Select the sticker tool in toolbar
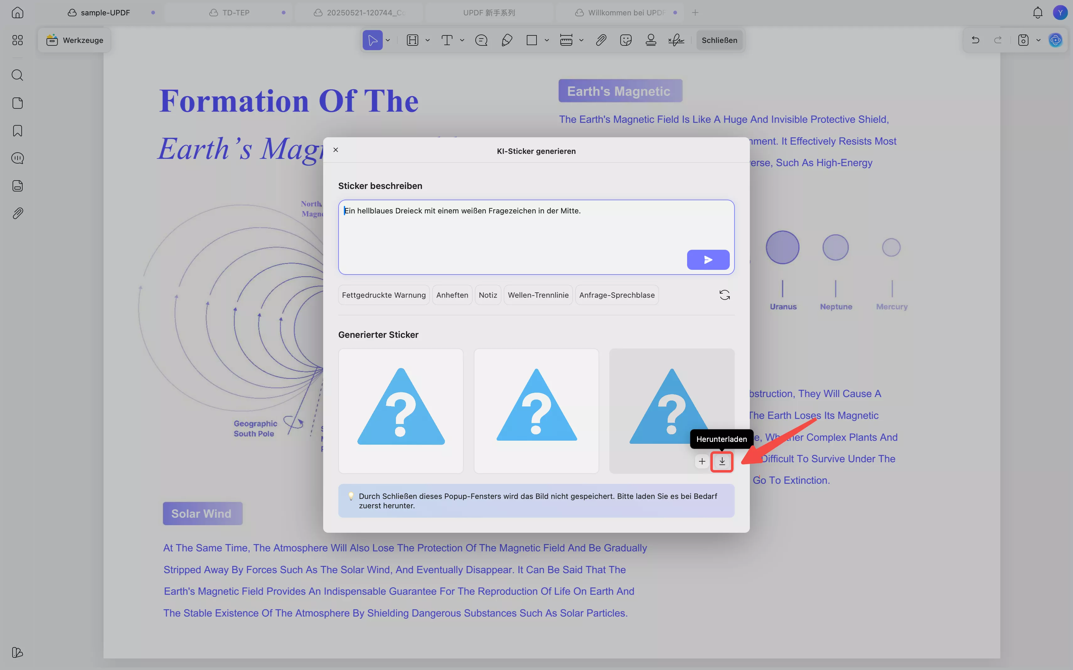Image resolution: width=1073 pixels, height=670 pixels. pyautogui.click(x=626, y=40)
